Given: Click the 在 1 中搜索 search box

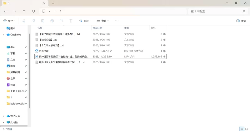Looking at the screenshot, I should (x=216, y=11).
